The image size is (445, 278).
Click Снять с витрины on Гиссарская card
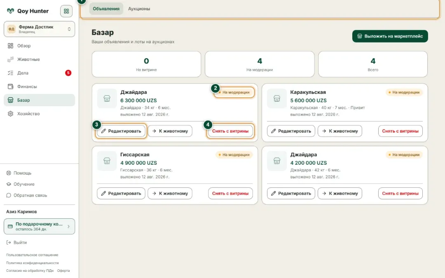pyautogui.click(x=230, y=194)
